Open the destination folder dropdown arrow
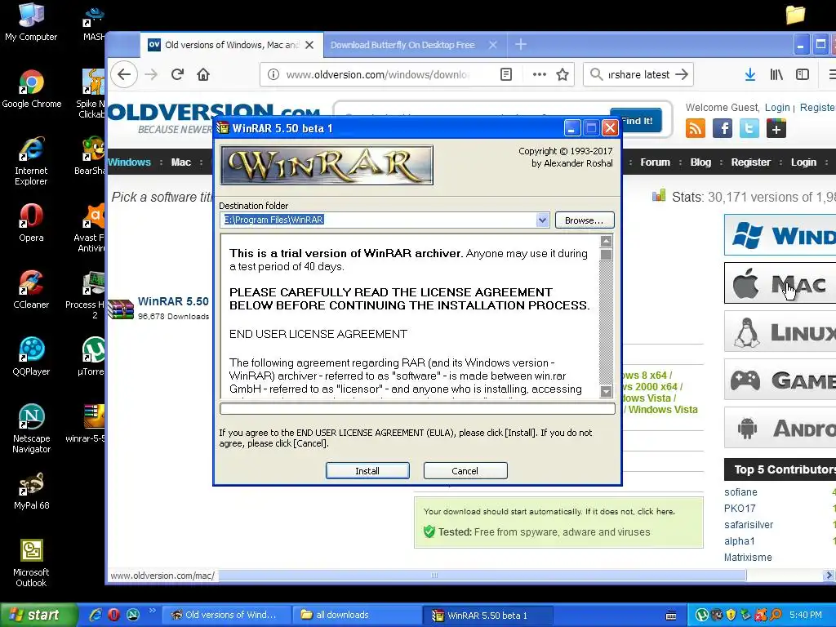The image size is (836, 627). click(x=542, y=220)
